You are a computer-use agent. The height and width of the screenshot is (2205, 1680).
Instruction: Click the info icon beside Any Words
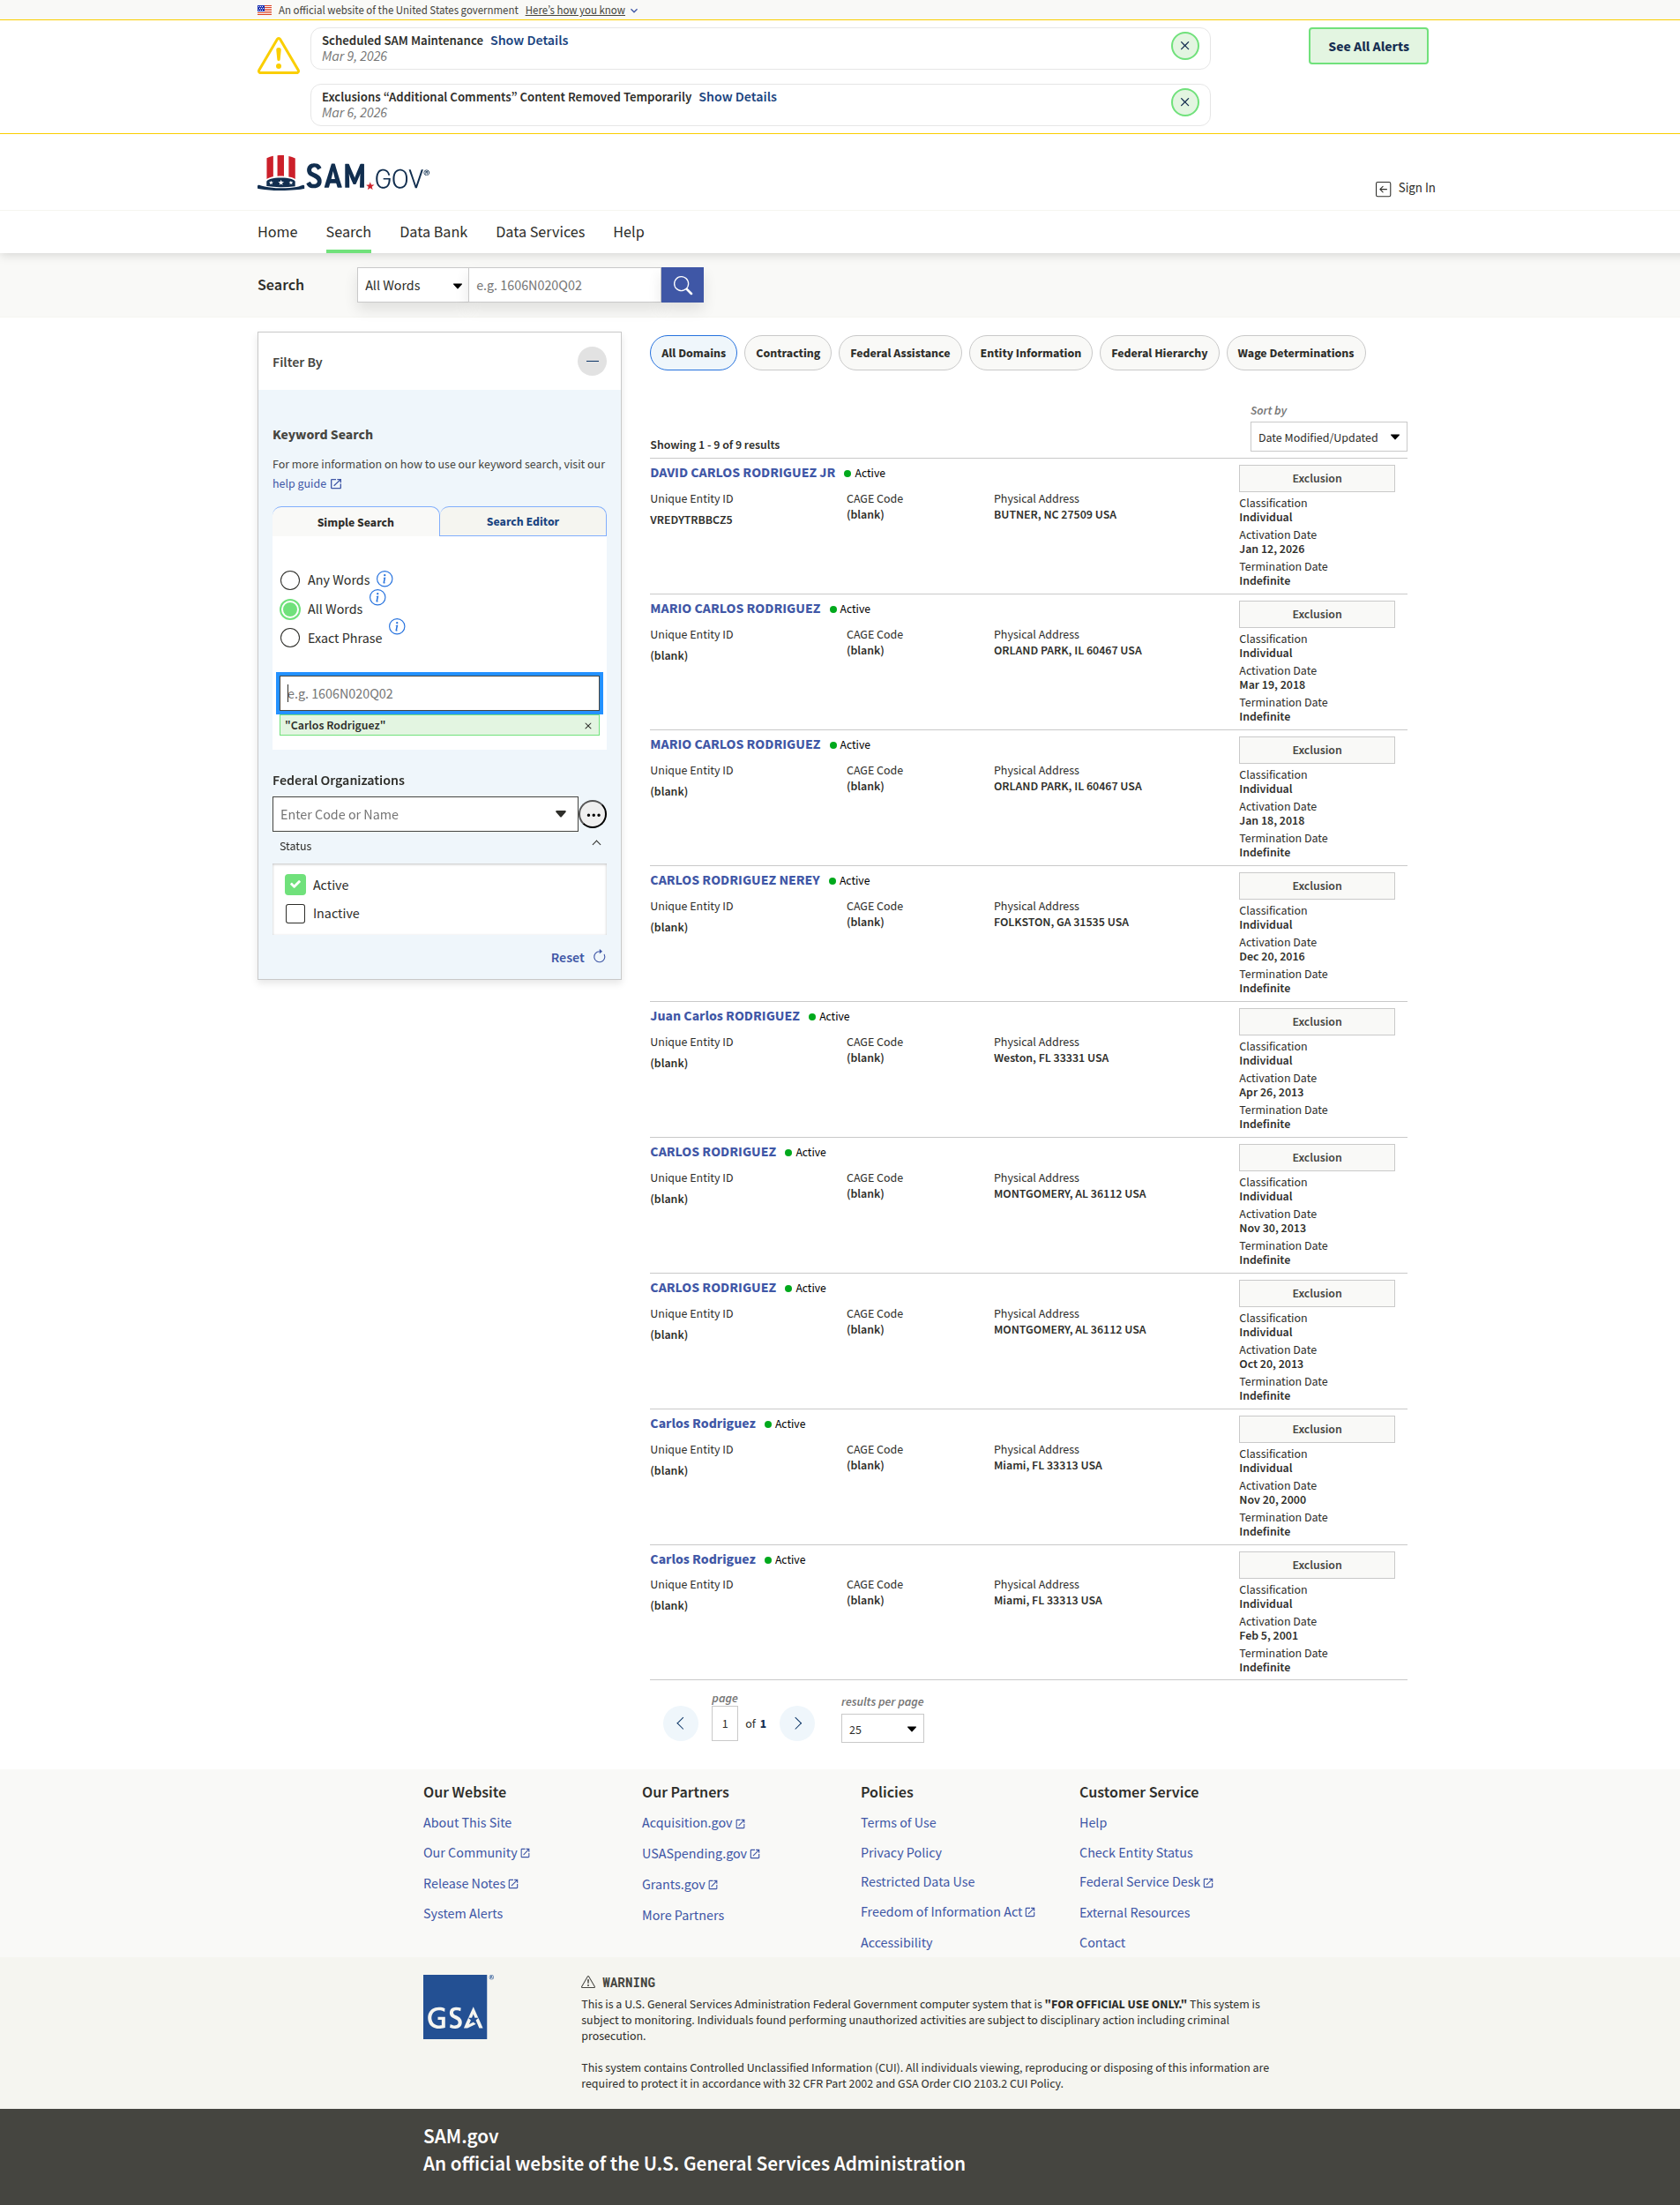point(385,579)
